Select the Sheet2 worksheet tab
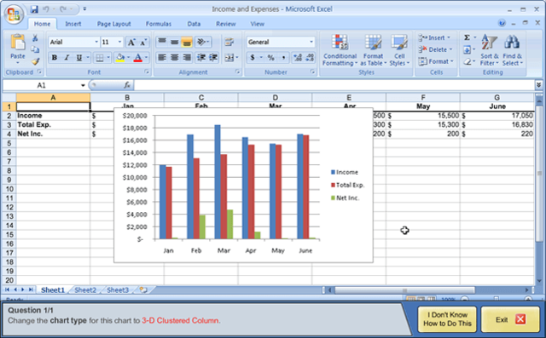Screen dimensions: 546x338 coord(85,290)
